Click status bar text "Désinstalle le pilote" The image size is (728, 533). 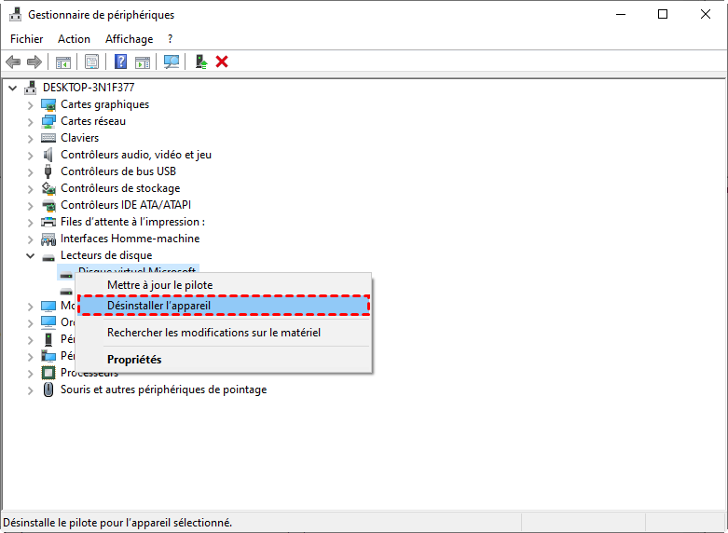click(117, 523)
